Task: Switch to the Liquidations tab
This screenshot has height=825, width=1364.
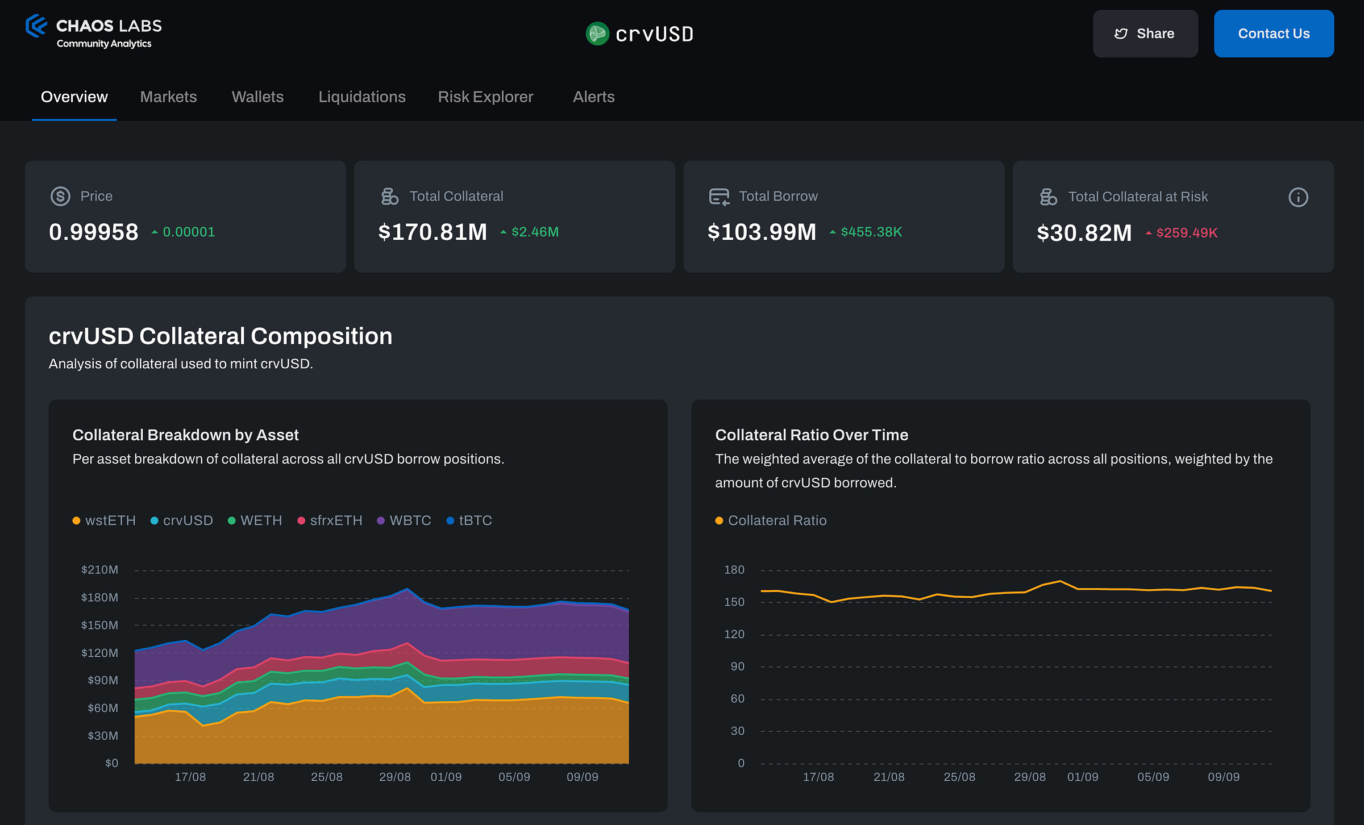Action: 362,97
